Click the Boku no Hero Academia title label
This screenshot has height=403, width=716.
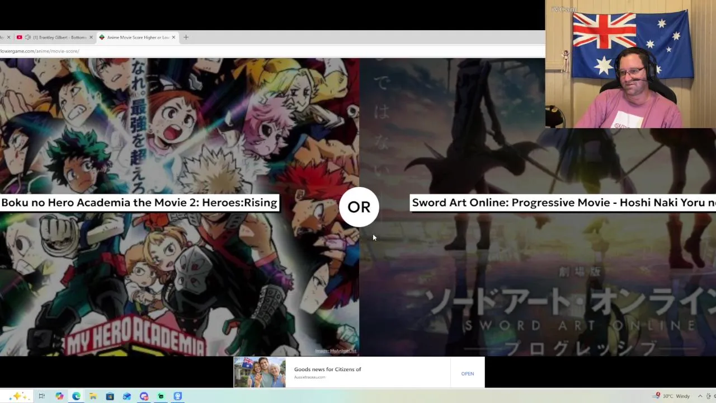tap(139, 203)
